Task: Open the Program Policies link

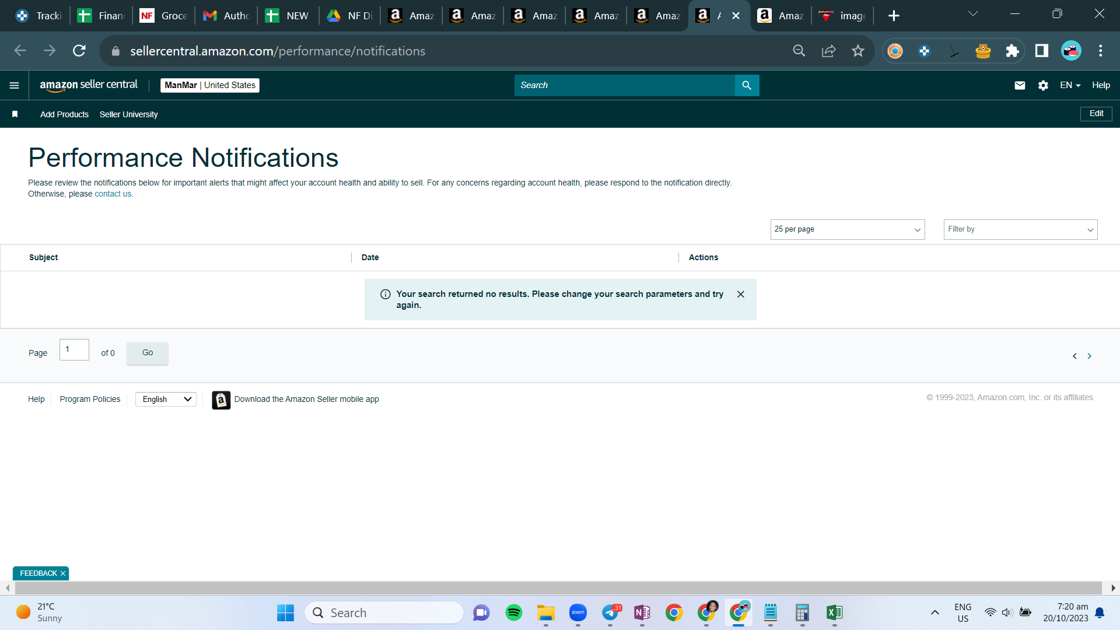Action: pos(90,399)
